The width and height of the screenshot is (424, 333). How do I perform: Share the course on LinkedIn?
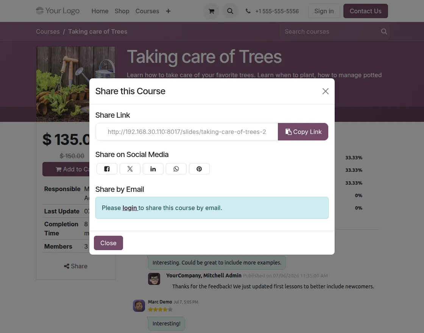tap(153, 169)
